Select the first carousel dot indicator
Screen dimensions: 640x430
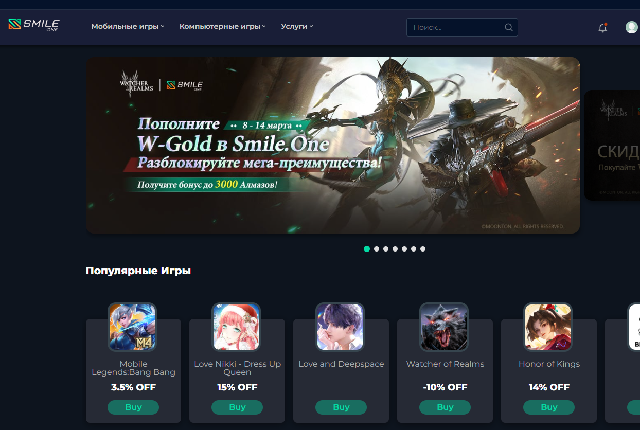point(367,249)
